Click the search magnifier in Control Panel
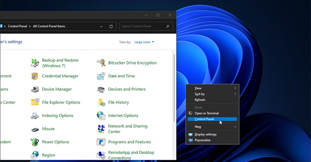311x162 pixels. coord(167,26)
